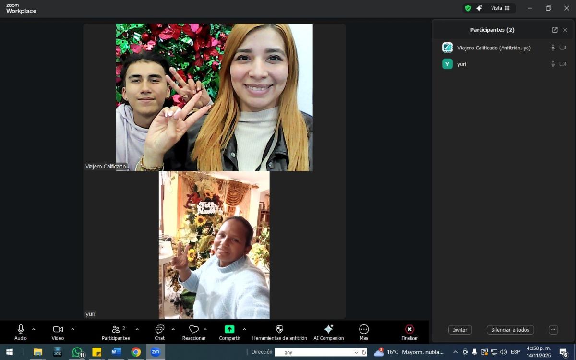Click the Dirección address input field

click(317, 352)
